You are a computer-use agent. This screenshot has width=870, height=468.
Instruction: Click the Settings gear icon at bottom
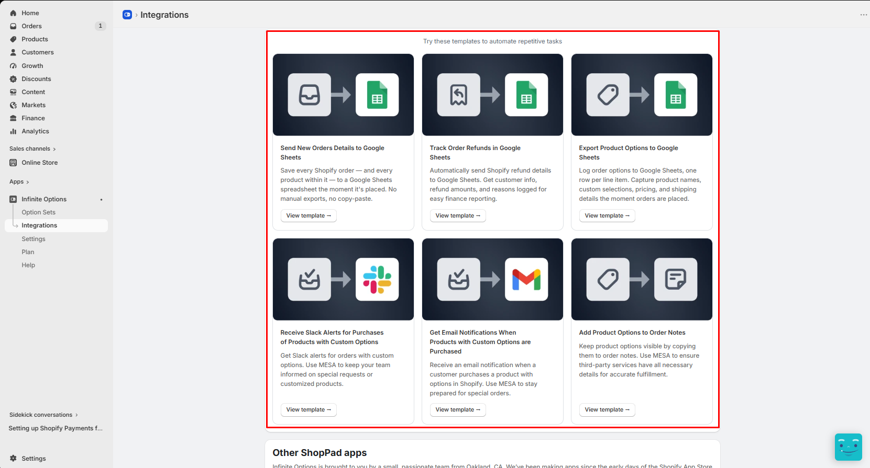tap(13, 459)
